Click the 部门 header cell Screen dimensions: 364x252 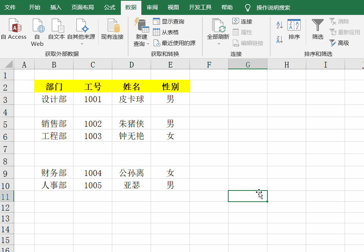54,86
